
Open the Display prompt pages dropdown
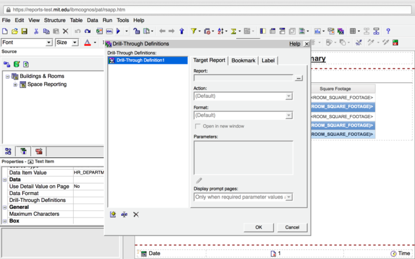coord(289,197)
